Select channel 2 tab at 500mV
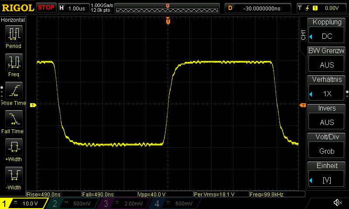Viewport: 349px width, 209px height. [x=72, y=203]
